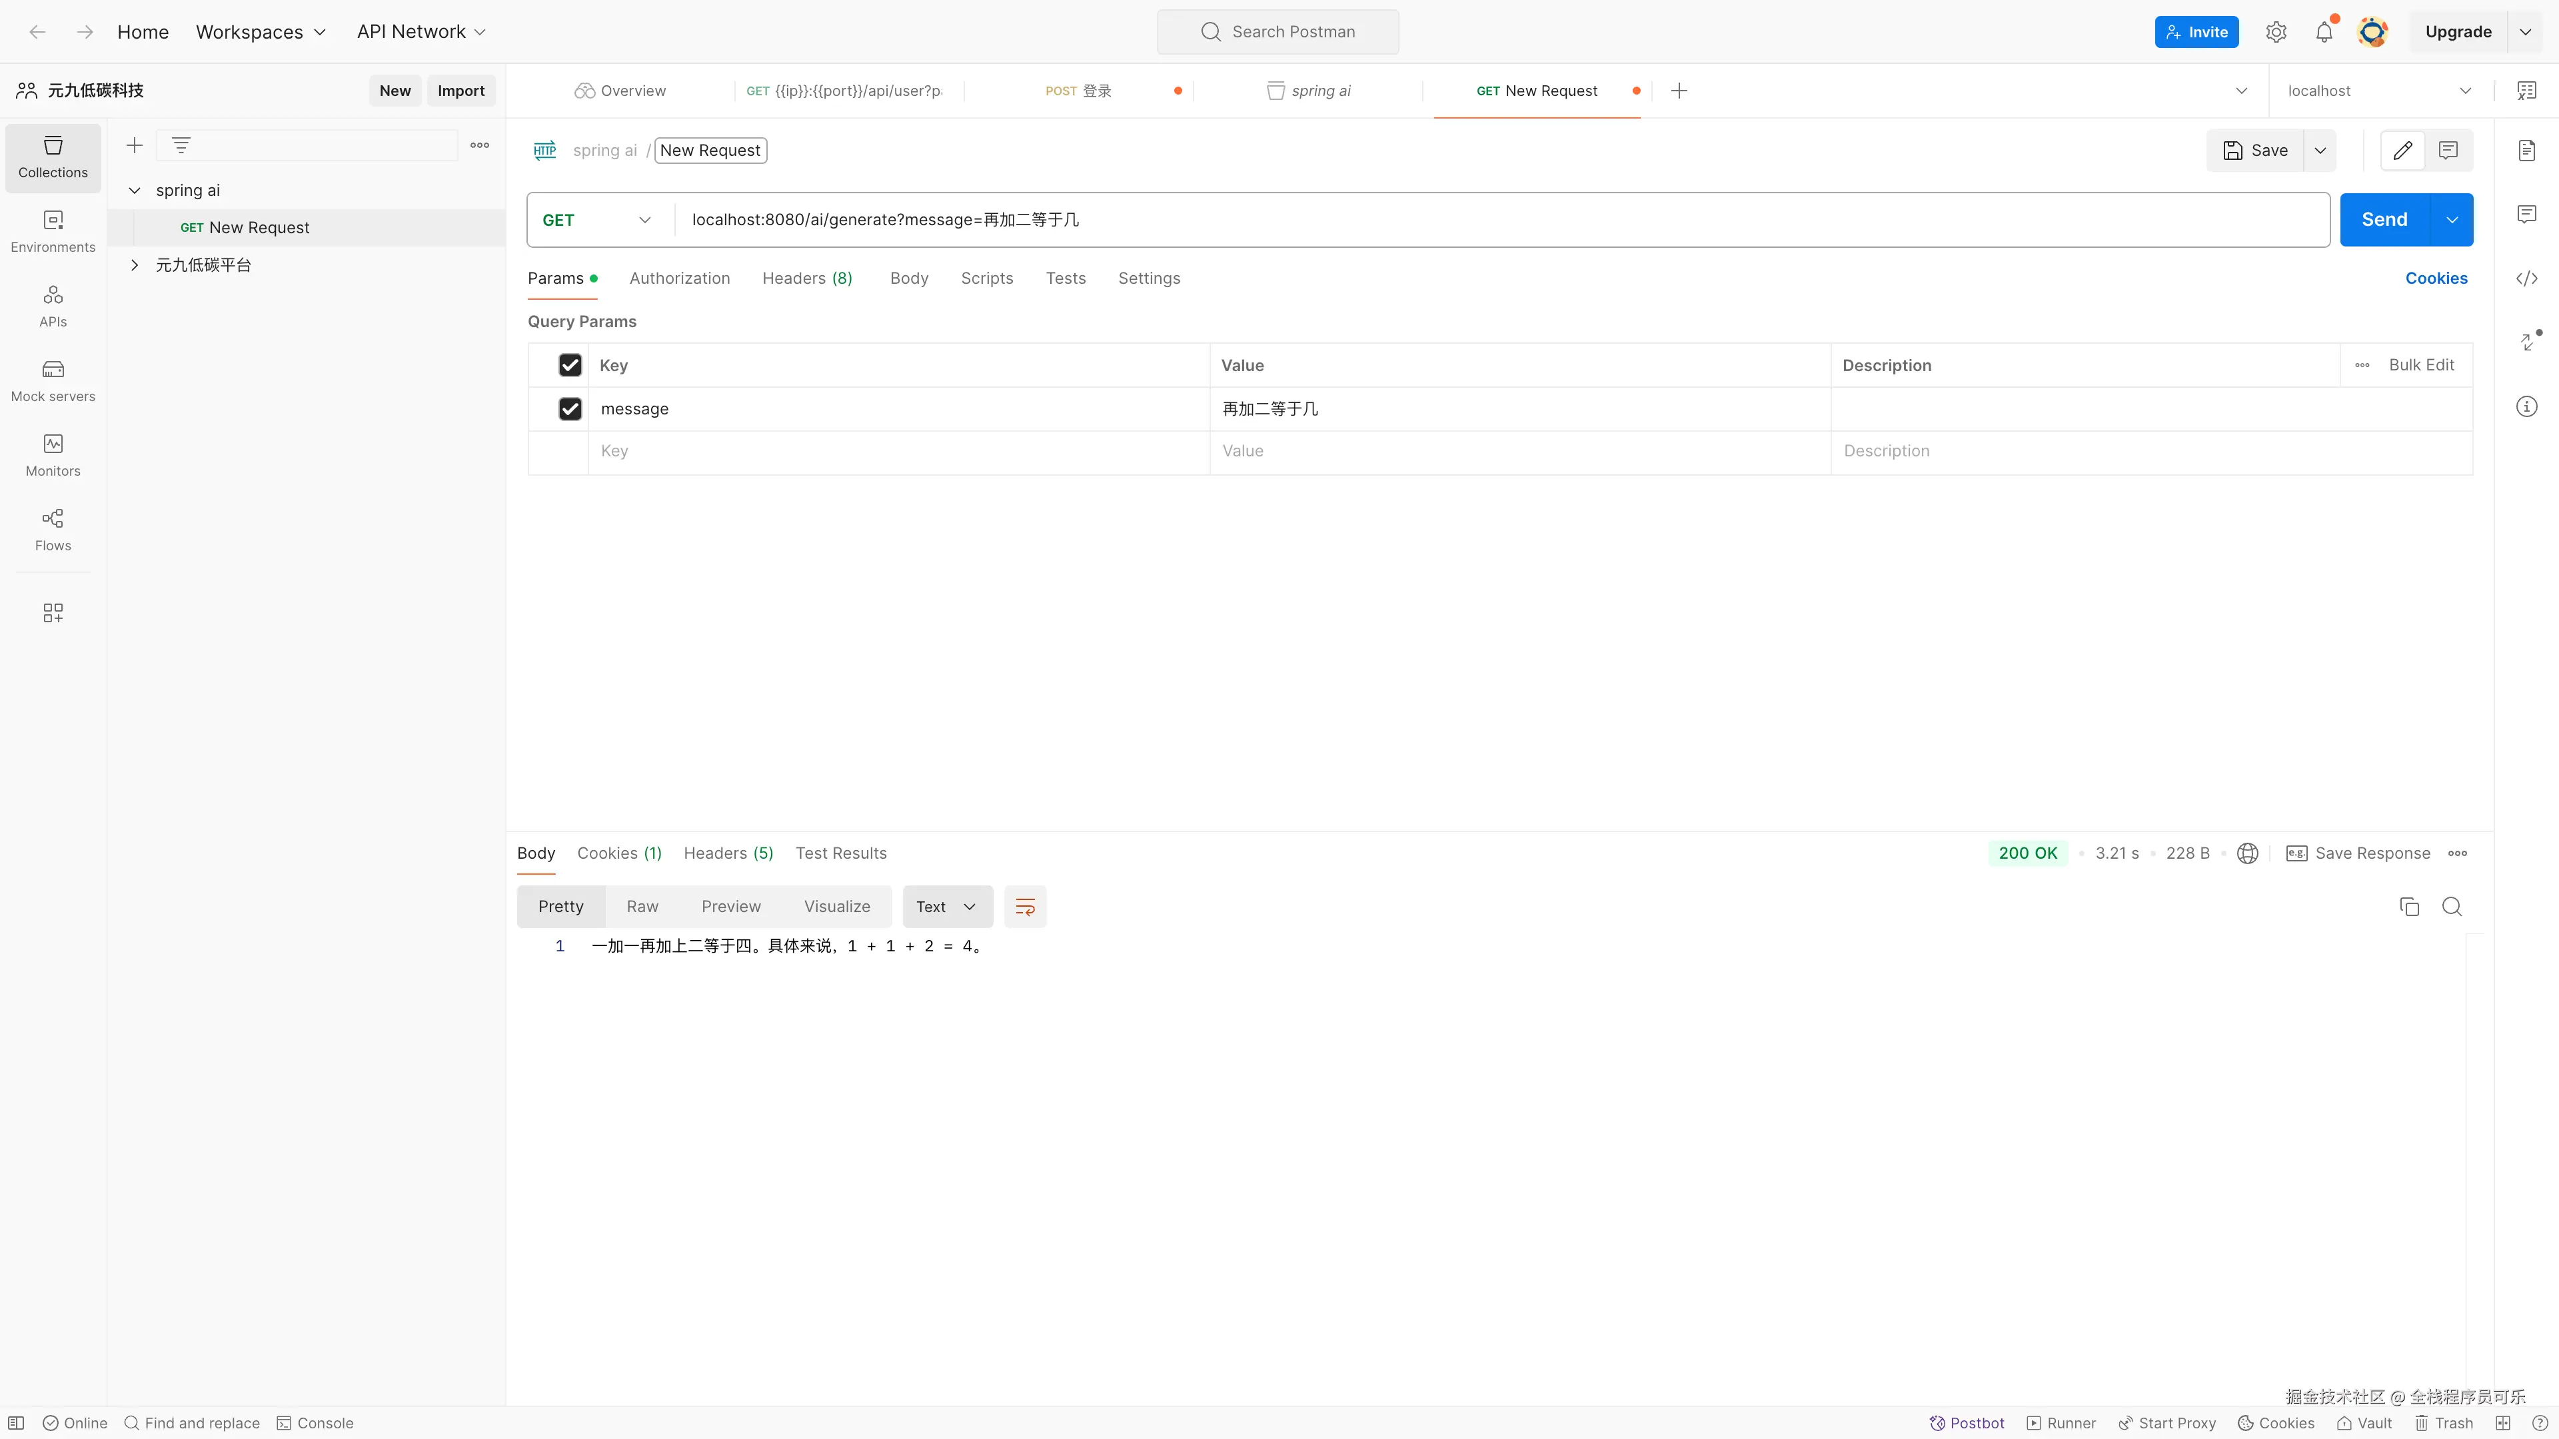Click the search response magnifier icon

[x=2452, y=907]
